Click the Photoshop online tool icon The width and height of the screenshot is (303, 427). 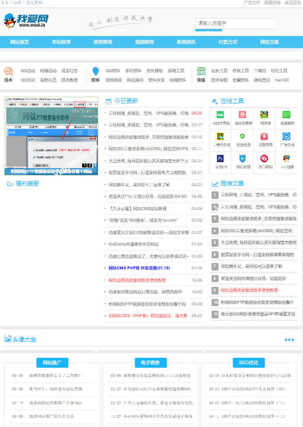point(220,159)
